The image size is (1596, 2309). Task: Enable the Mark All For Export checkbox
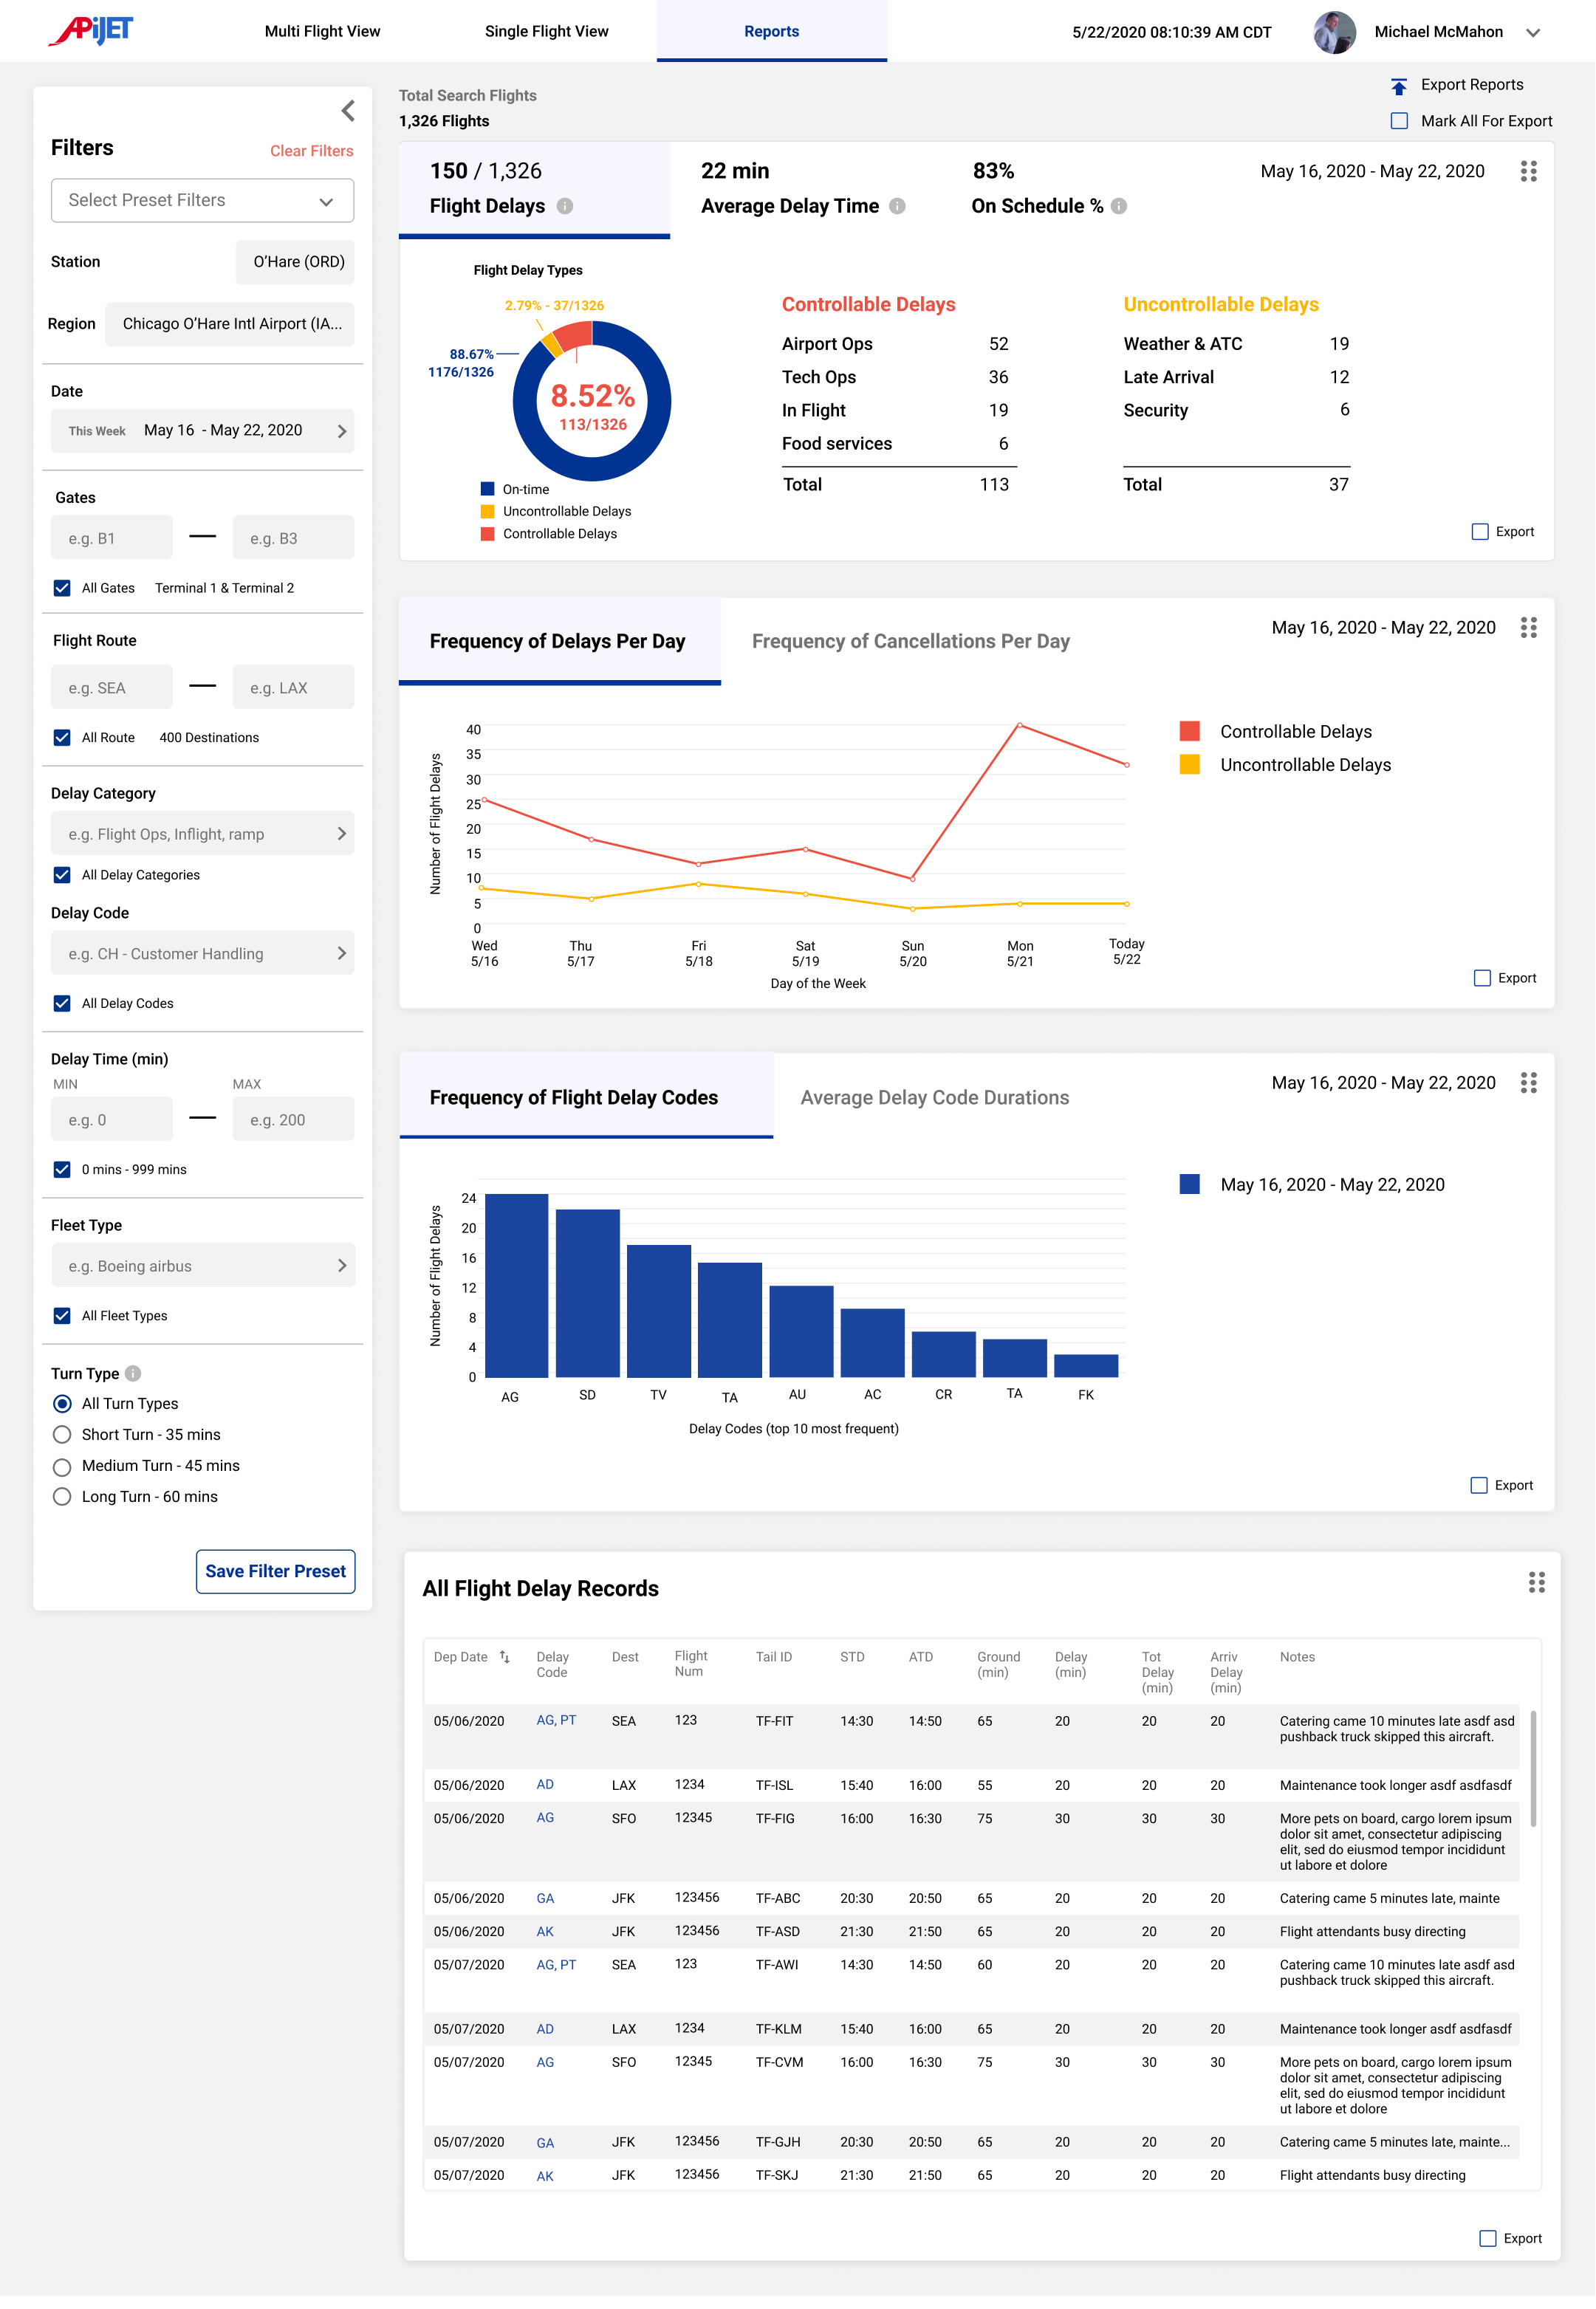point(1399,121)
